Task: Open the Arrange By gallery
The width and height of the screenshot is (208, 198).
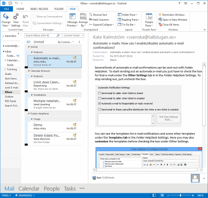Action: coord(83,20)
